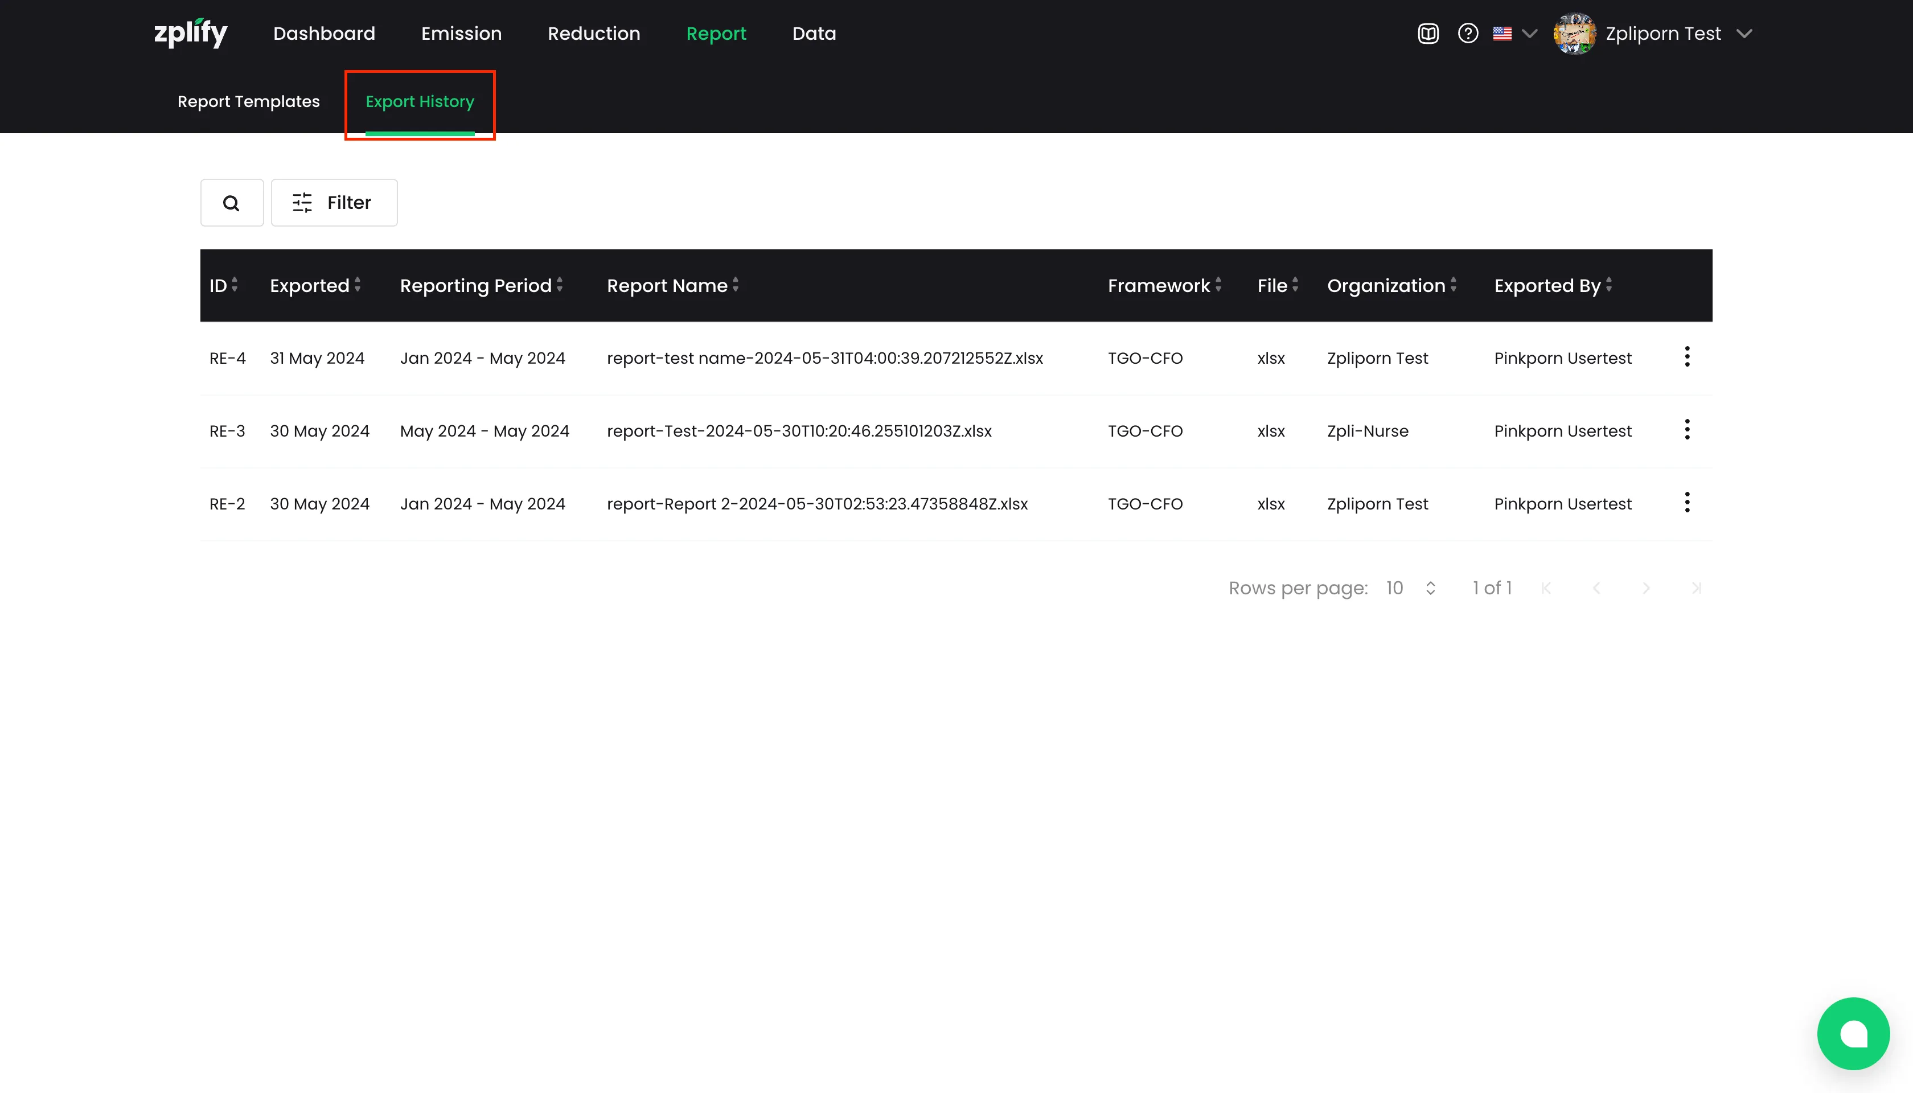Switch to Report Templates tab

248,101
